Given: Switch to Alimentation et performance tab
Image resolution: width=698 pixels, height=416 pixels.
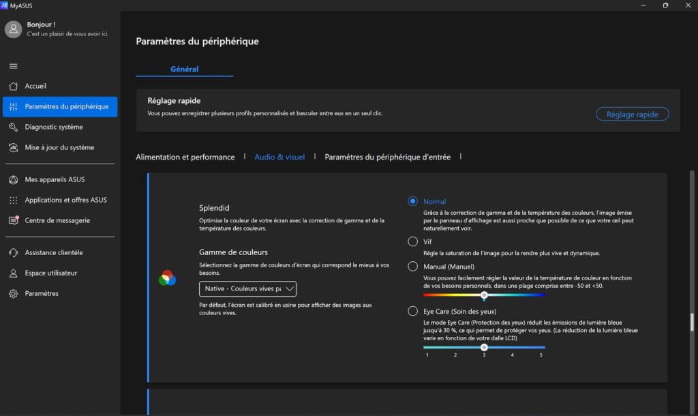Looking at the screenshot, I should 185,157.
